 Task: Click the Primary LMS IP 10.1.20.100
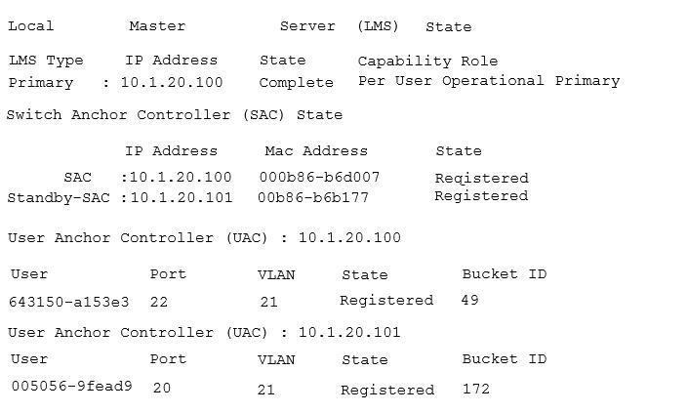point(172,83)
